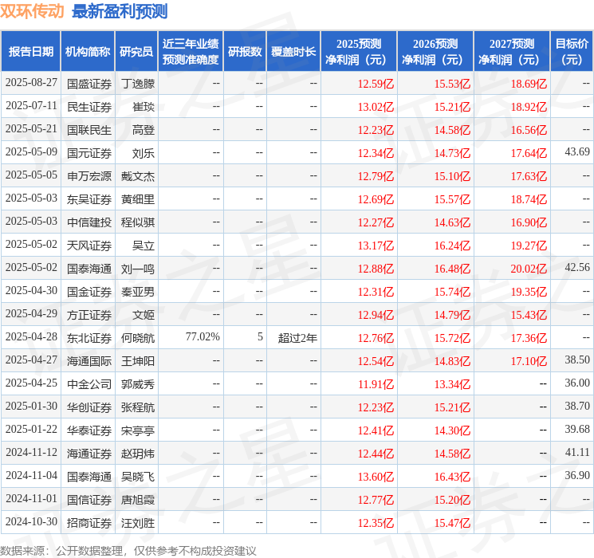This screenshot has width=594, height=558.
Task: Select target price 38.50
Action: point(577,360)
